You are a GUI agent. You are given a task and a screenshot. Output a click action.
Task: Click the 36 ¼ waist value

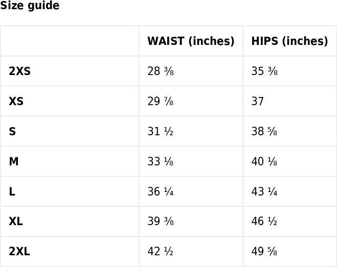pyautogui.click(x=161, y=192)
